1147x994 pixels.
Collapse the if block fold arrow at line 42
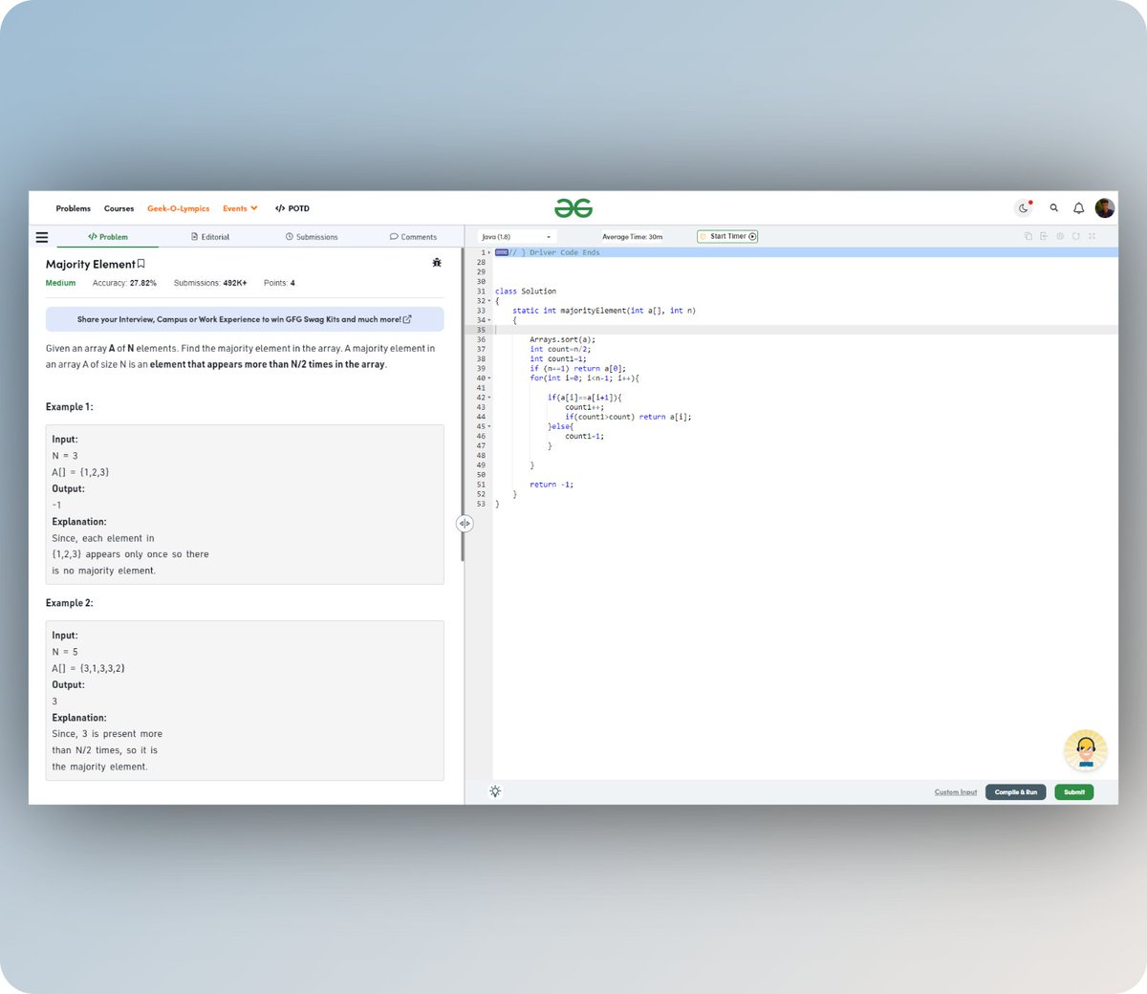tap(489, 398)
